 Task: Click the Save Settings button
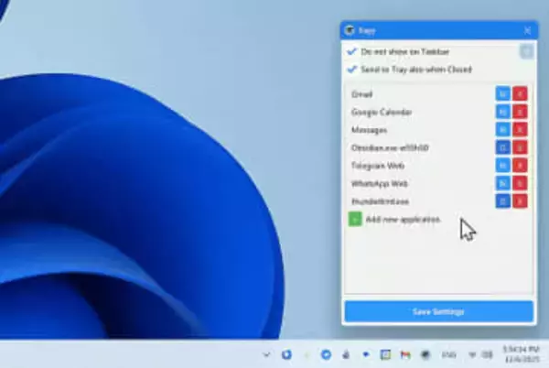point(438,311)
